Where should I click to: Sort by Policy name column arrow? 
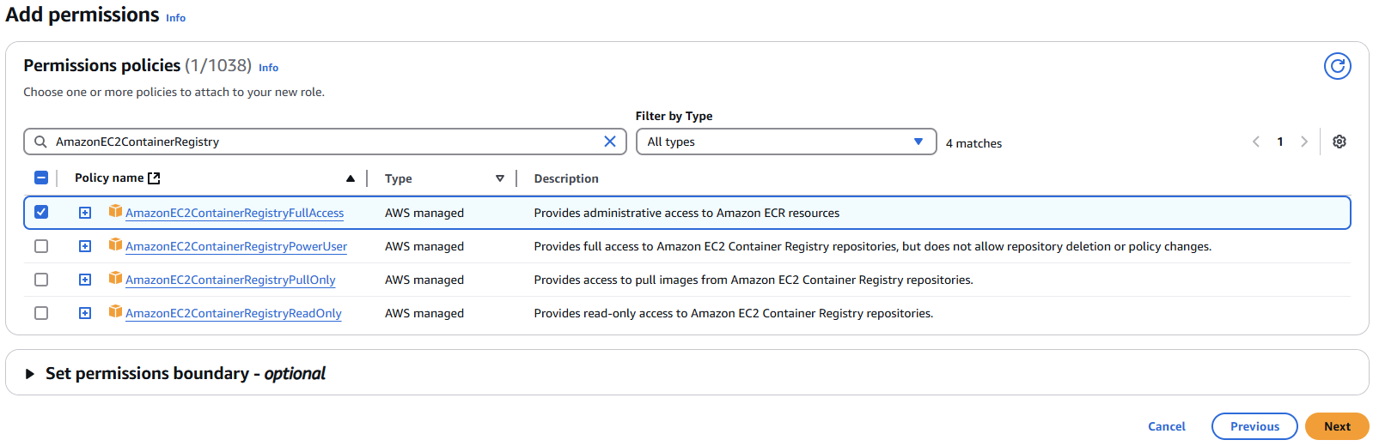351,178
